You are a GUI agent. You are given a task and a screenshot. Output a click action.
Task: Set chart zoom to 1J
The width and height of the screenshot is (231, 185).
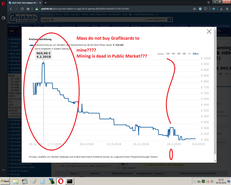tap(189, 54)
